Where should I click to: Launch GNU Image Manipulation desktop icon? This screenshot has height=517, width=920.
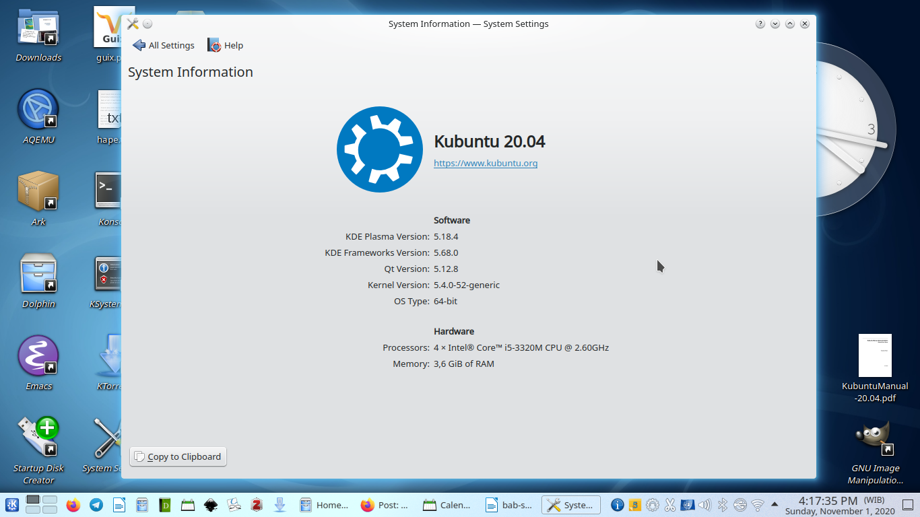pyautogui.click(x=875, y=451)
